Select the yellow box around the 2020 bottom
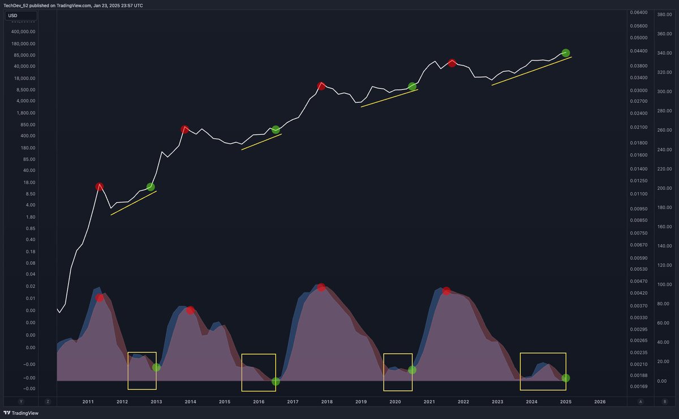679x419 pixels. click(398, 373)
